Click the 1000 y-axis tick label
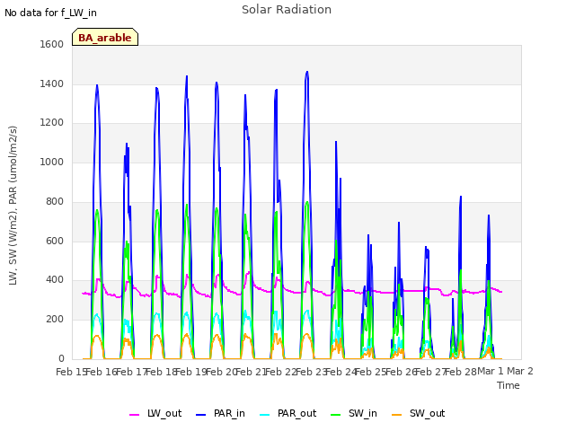The width and height of the screenshot is (575, 431). click(x=52, y=162)
